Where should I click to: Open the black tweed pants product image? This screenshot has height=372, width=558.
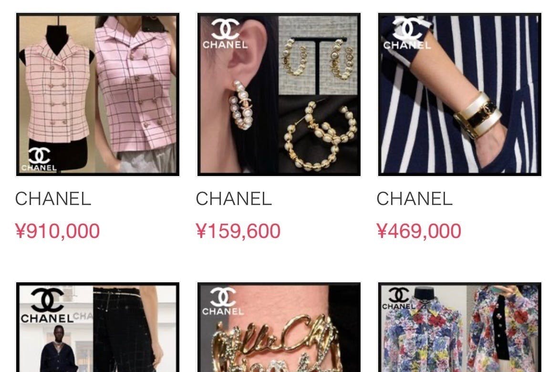[98, 327]
